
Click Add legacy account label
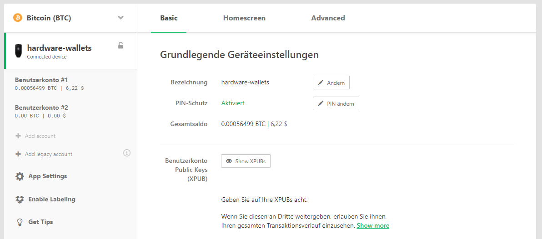[49, 154]
